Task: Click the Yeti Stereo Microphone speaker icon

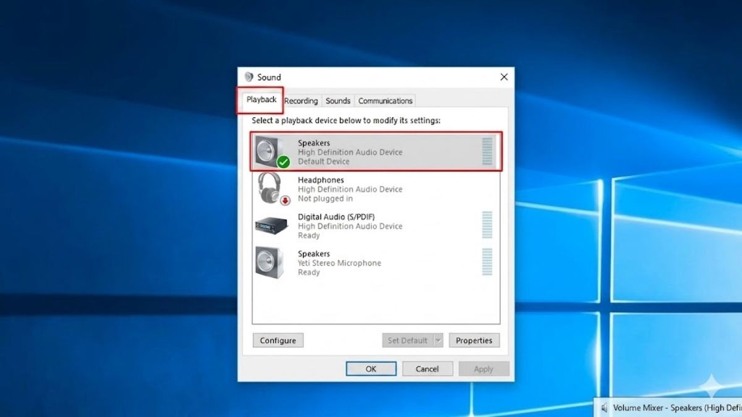Action: pyautogui.click(x=270, y=262)
